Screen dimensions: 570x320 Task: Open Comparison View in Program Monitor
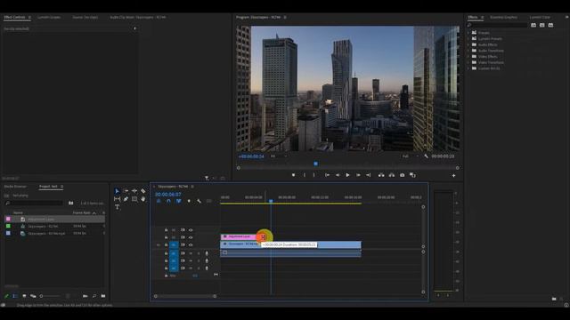click(412, 175)
